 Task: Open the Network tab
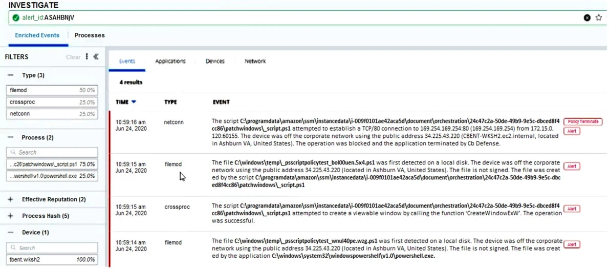point(255,61)
